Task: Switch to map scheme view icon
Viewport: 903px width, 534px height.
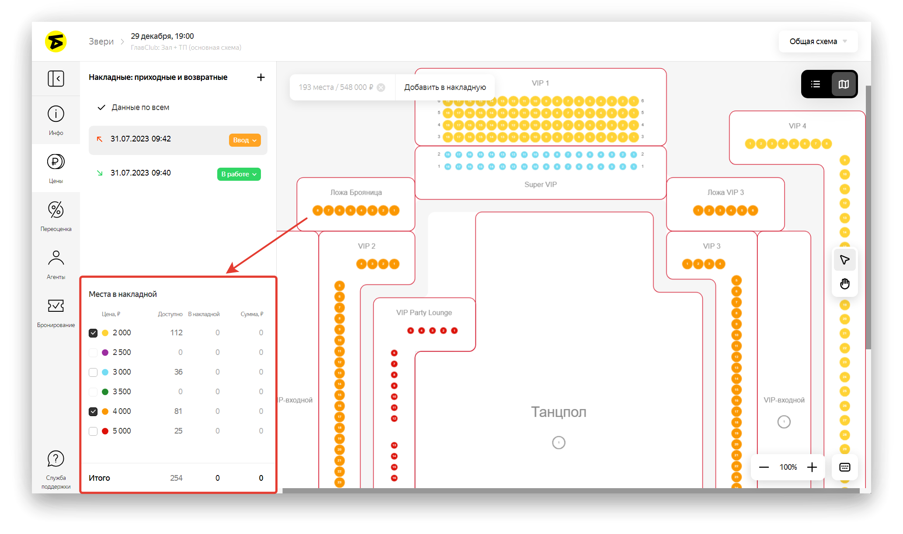Action: (x=844, y=84)
